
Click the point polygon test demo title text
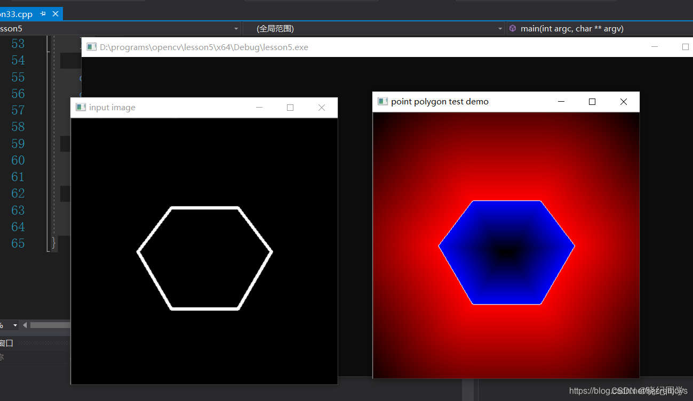pyautogui.click(x=440, y=101)
